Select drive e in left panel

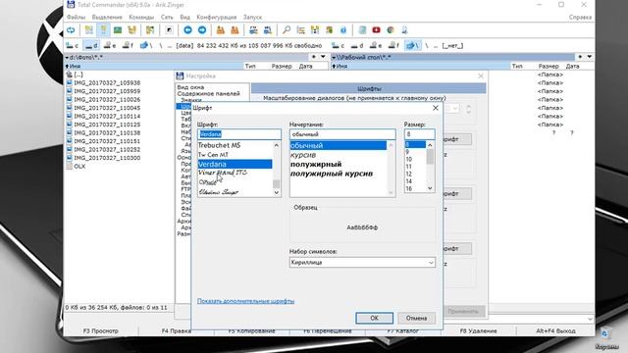pyautogui.click(x=110, y=46)
